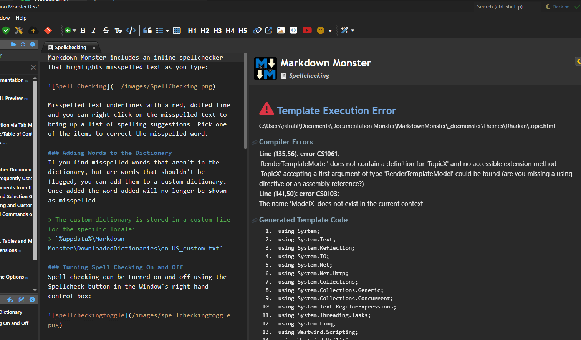Select the Spellchecking document tab
The width and height of the screenshot is (581, 340).
coord(71,47)
